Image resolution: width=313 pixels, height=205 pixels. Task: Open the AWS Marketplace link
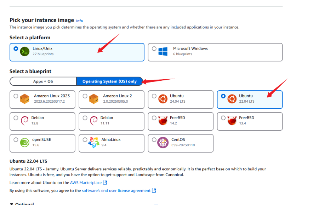86,183
